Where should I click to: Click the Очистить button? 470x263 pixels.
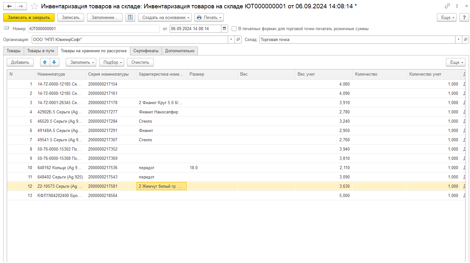click(140, 62)
